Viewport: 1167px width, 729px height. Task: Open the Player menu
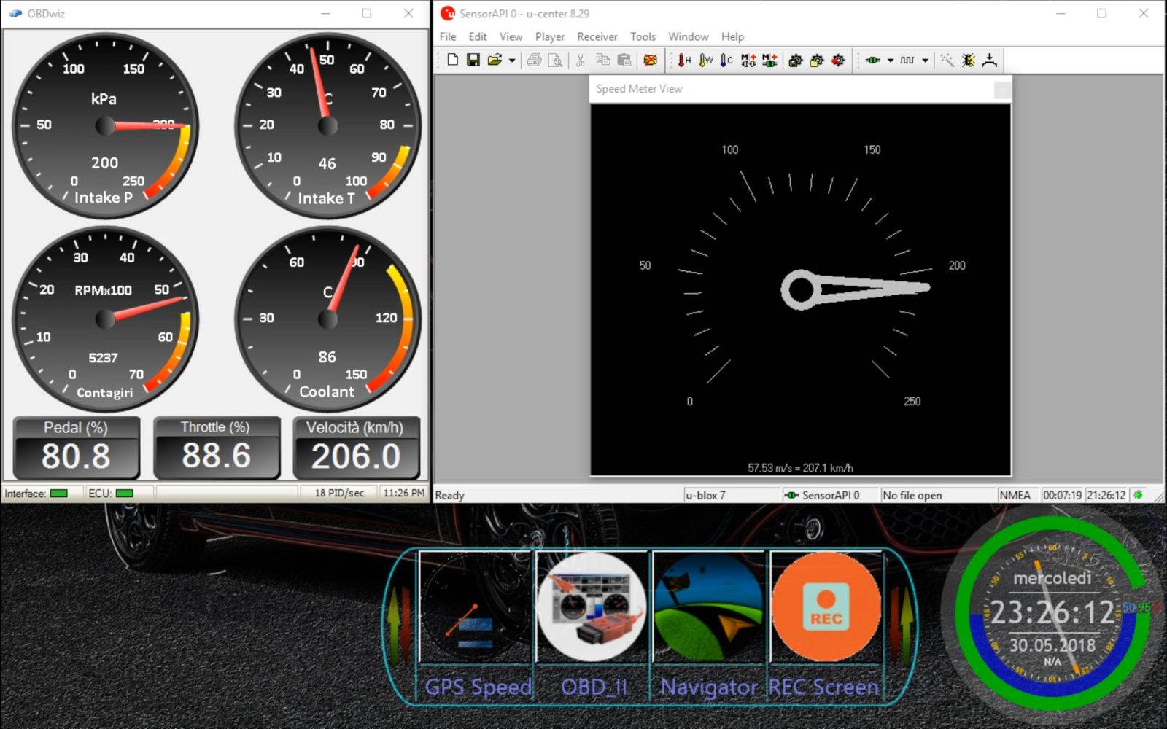coord(549,36)
